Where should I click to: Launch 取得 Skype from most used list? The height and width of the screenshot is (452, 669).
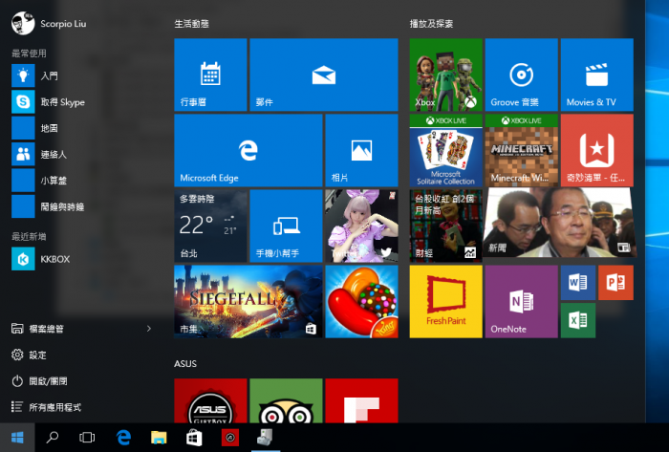[x=61, y=102]
